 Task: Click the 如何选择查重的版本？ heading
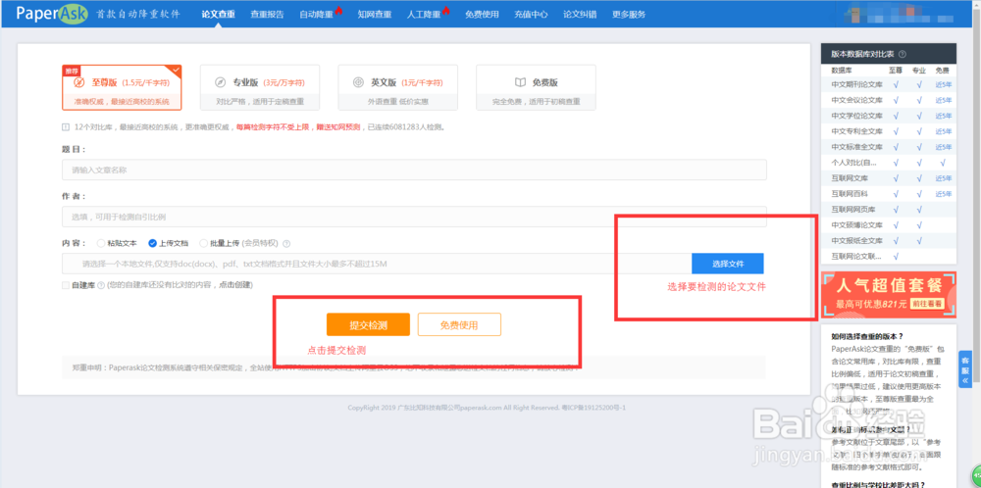pos(867,336)
